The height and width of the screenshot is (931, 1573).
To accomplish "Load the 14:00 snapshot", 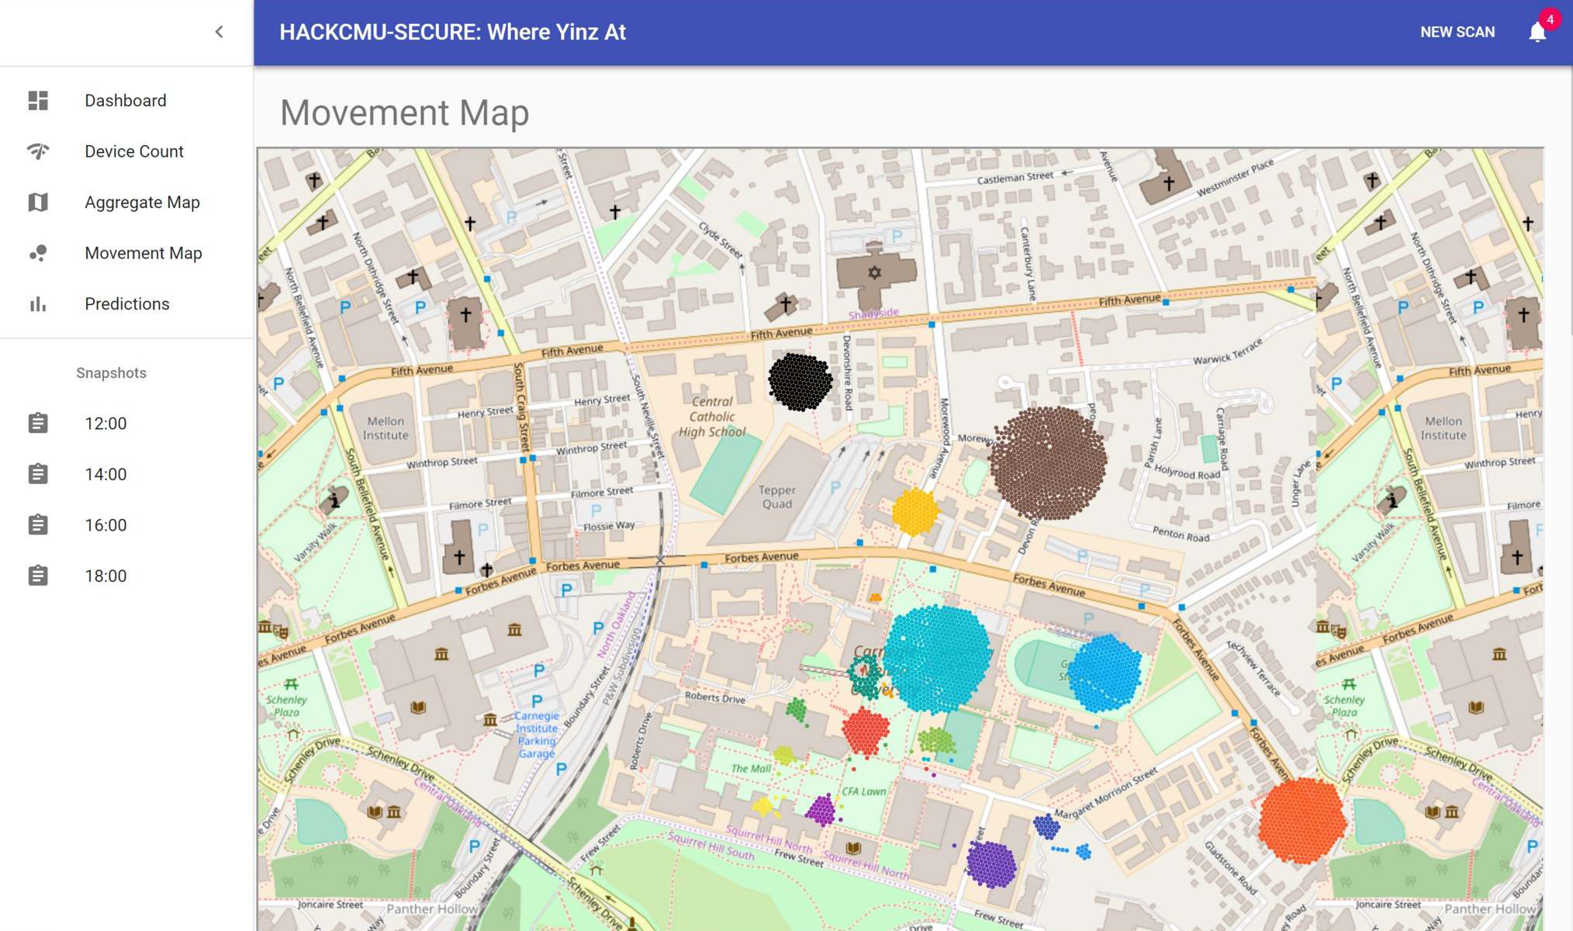I will tap(105, 474).
